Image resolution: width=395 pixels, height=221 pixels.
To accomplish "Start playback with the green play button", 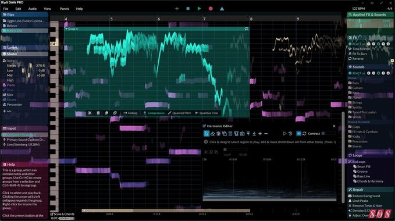I will pyautogui.click(x=200, y=9).
